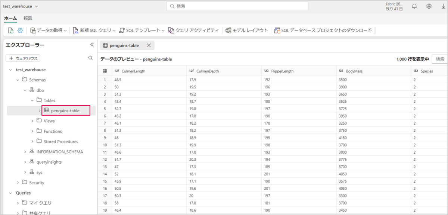This screenshot has height=215, width=448.
Task: Click the Fabric trial 残り 43 日 indicator
Action: point(394,6)
